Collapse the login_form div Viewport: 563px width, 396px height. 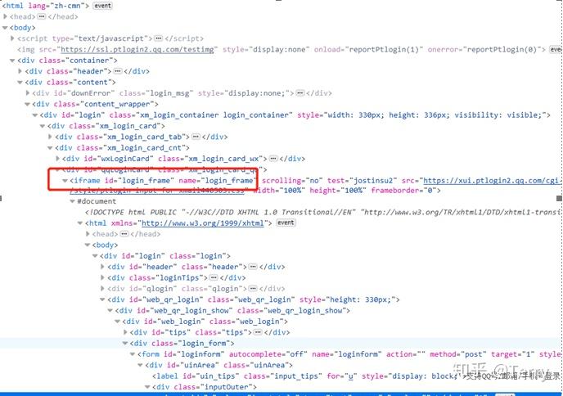tap(125, 344)
